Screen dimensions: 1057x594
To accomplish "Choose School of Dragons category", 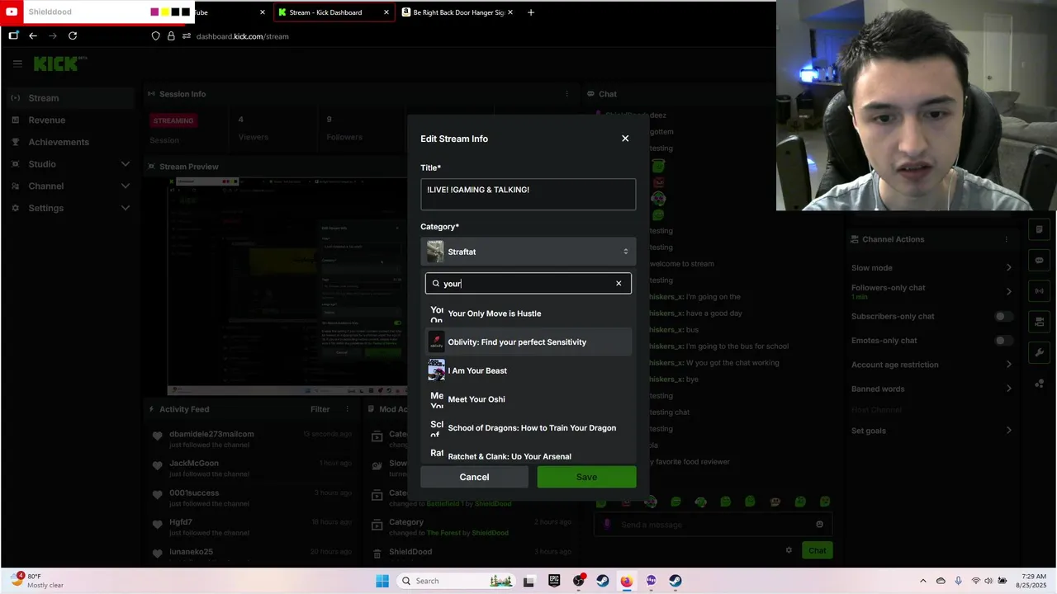I will 528,427.
